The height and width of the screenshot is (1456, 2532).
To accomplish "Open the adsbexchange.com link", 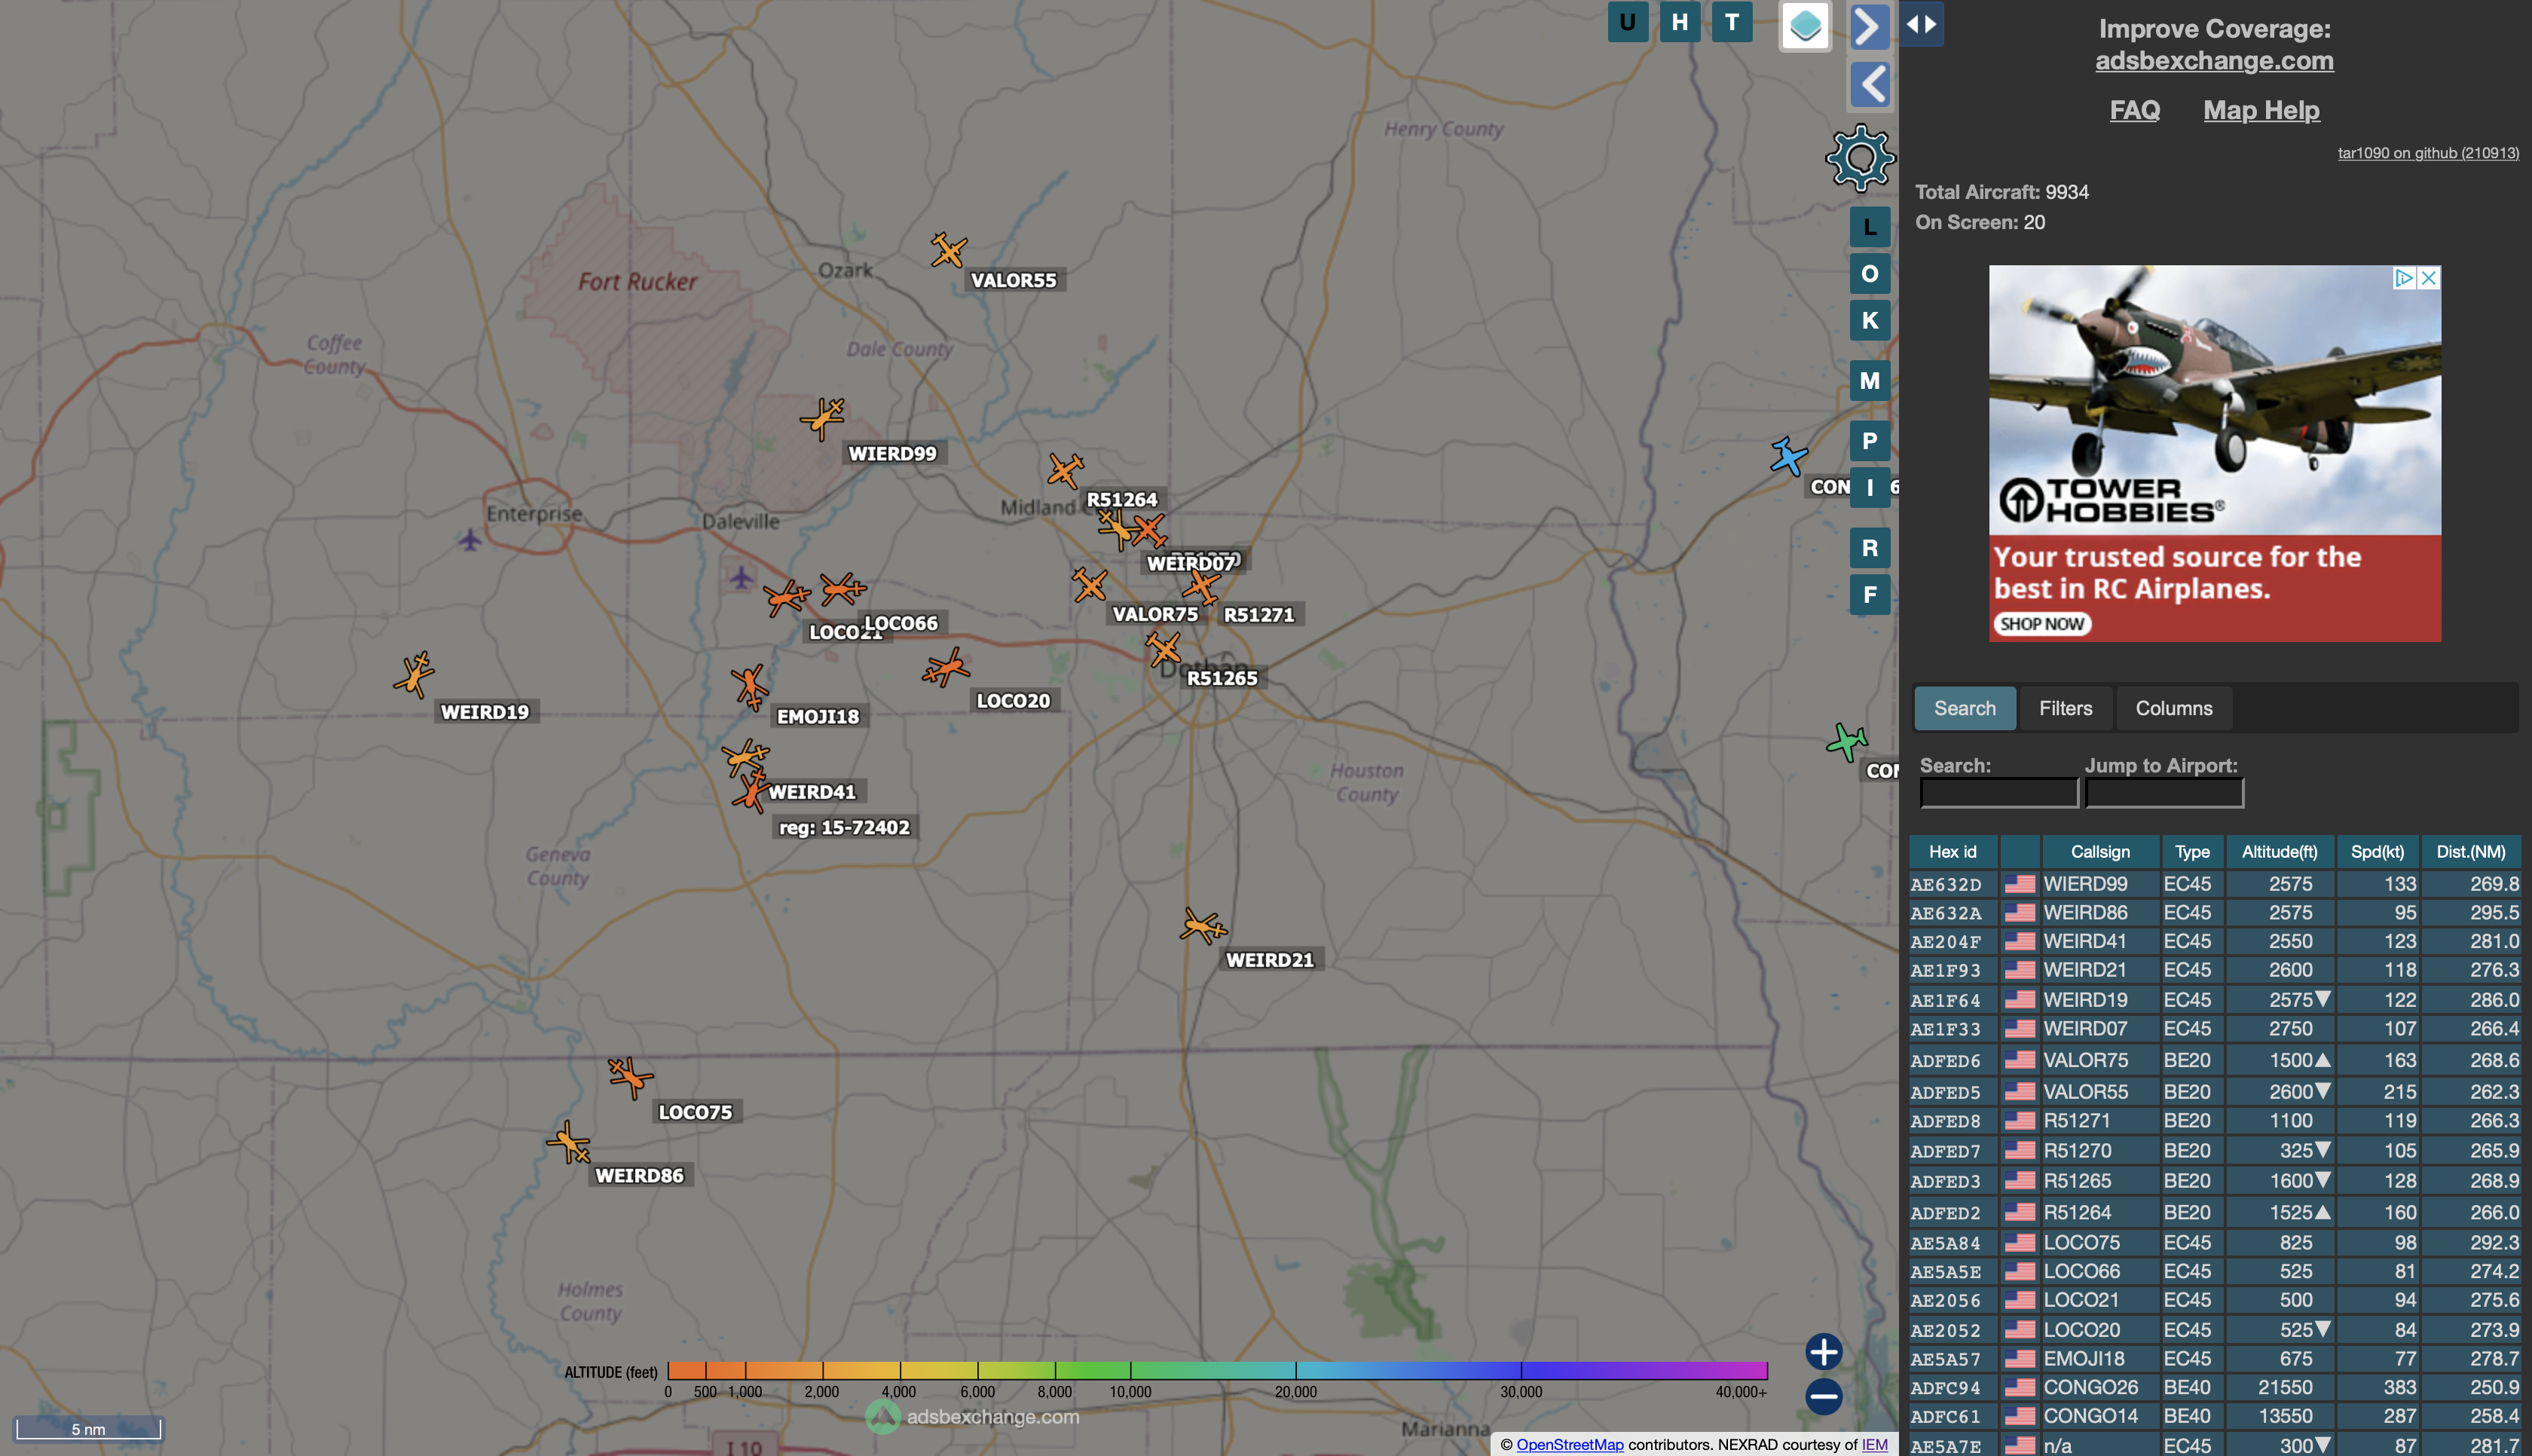I will [2214, 61].
